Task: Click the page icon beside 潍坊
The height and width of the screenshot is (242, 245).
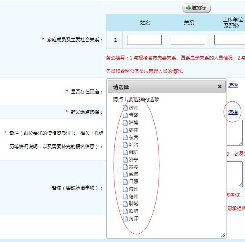Action: point(125,152)
